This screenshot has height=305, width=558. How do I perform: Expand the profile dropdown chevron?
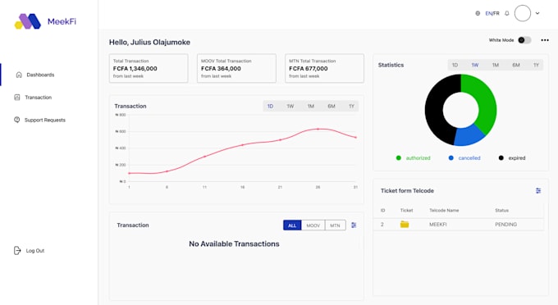click(537, 13)
